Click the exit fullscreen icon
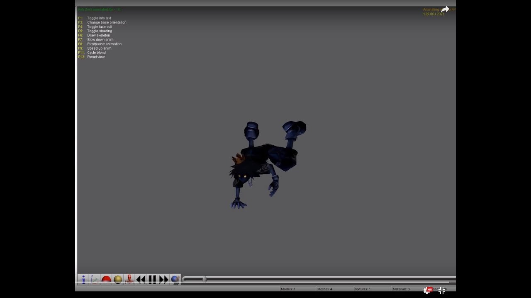 (x=442, y=290)
